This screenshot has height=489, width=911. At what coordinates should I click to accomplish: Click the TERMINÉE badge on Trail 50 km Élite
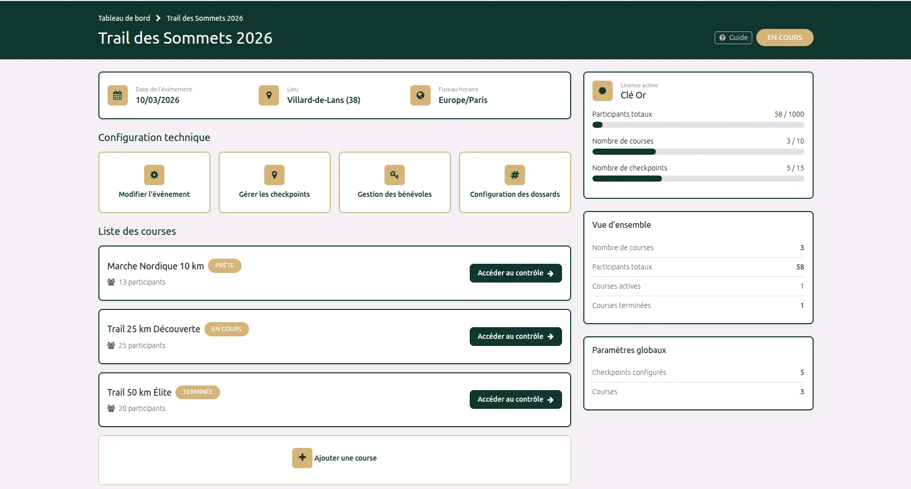coord(198,392)
